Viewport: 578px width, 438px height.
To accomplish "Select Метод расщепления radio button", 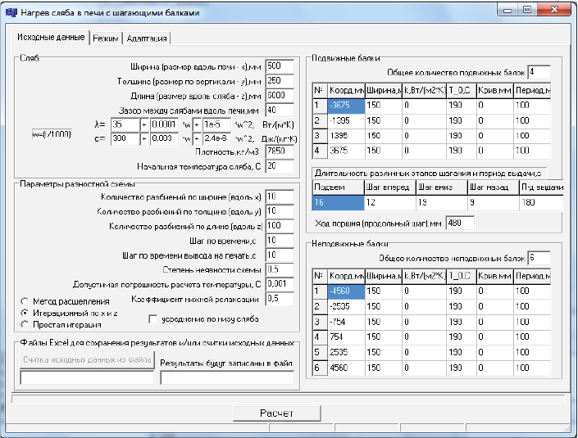I will 25,301.
